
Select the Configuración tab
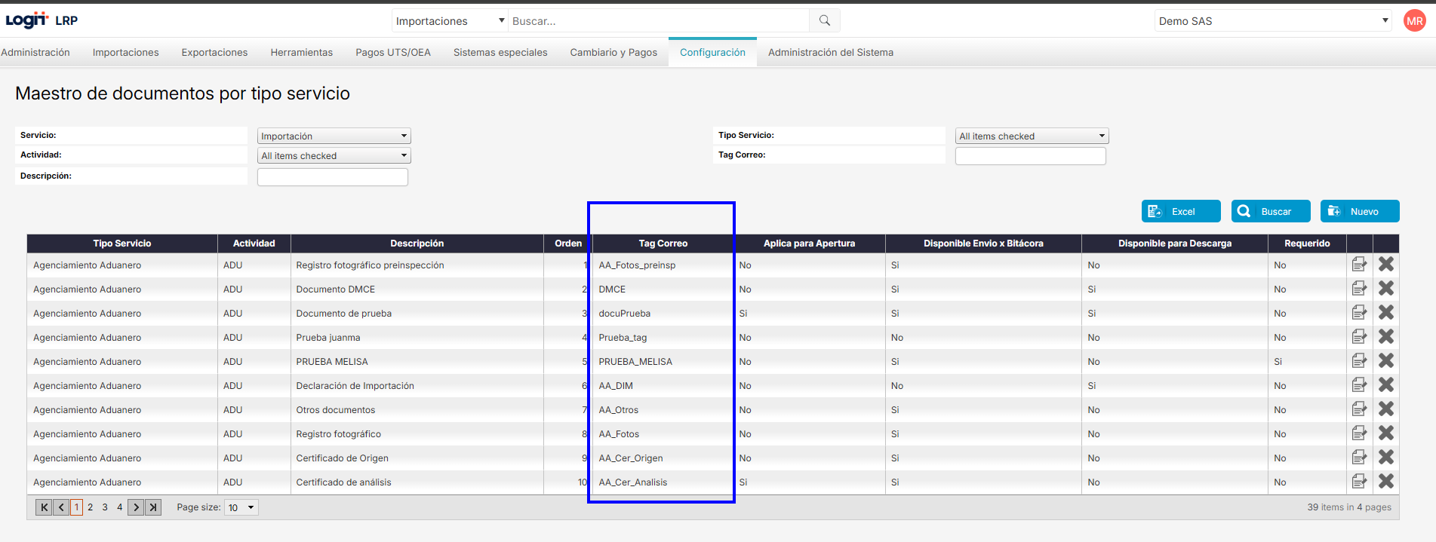(712, 52)
